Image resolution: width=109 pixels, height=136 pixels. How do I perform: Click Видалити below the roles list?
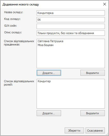tap(93, 113)
